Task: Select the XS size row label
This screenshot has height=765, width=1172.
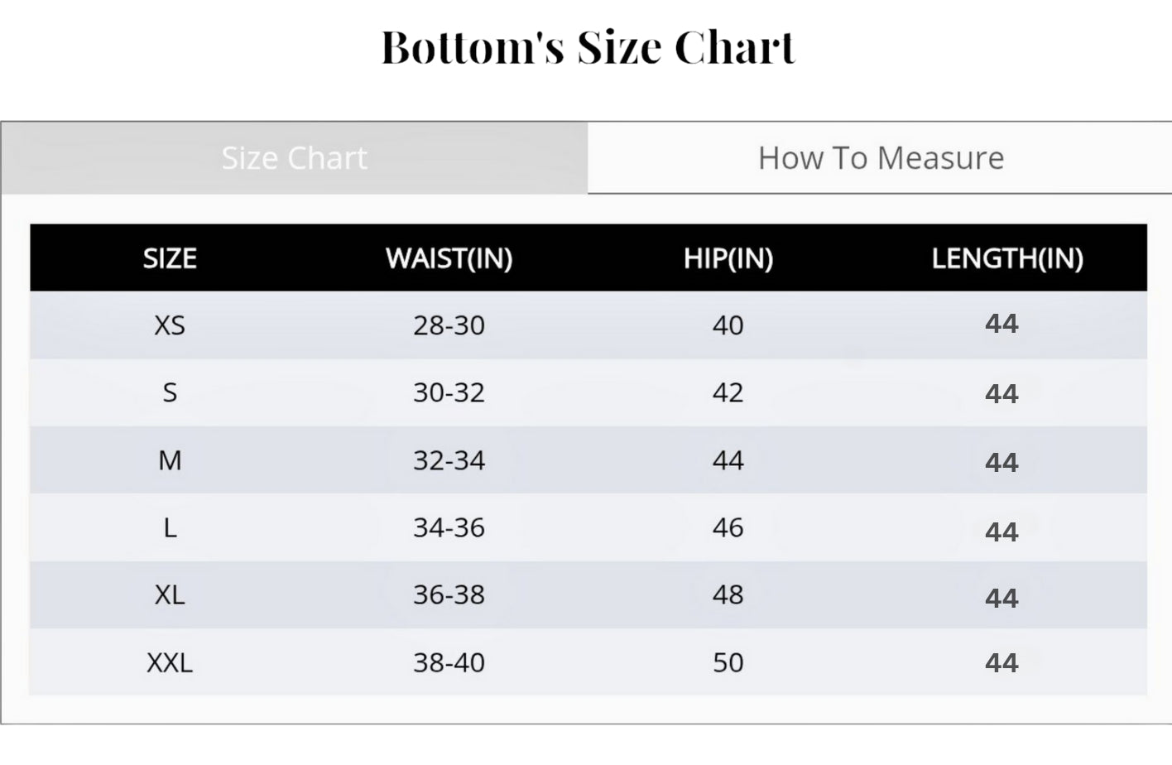Action: pos(170,325)
